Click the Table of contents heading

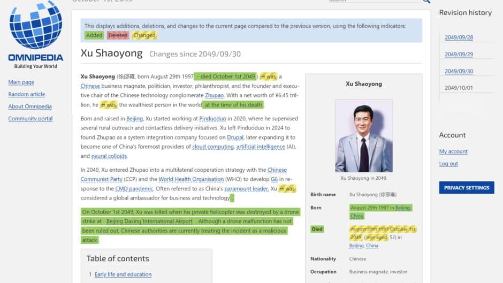pyautogui.click(x=118, y=258)
